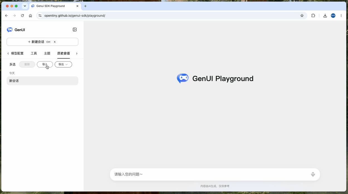Expand the 导出 export dropdown

[x=63, y=64]
